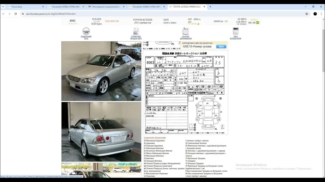Open the third car photo at bottom
The height and width of the screenshot is (182, 325).
point(101,170)
